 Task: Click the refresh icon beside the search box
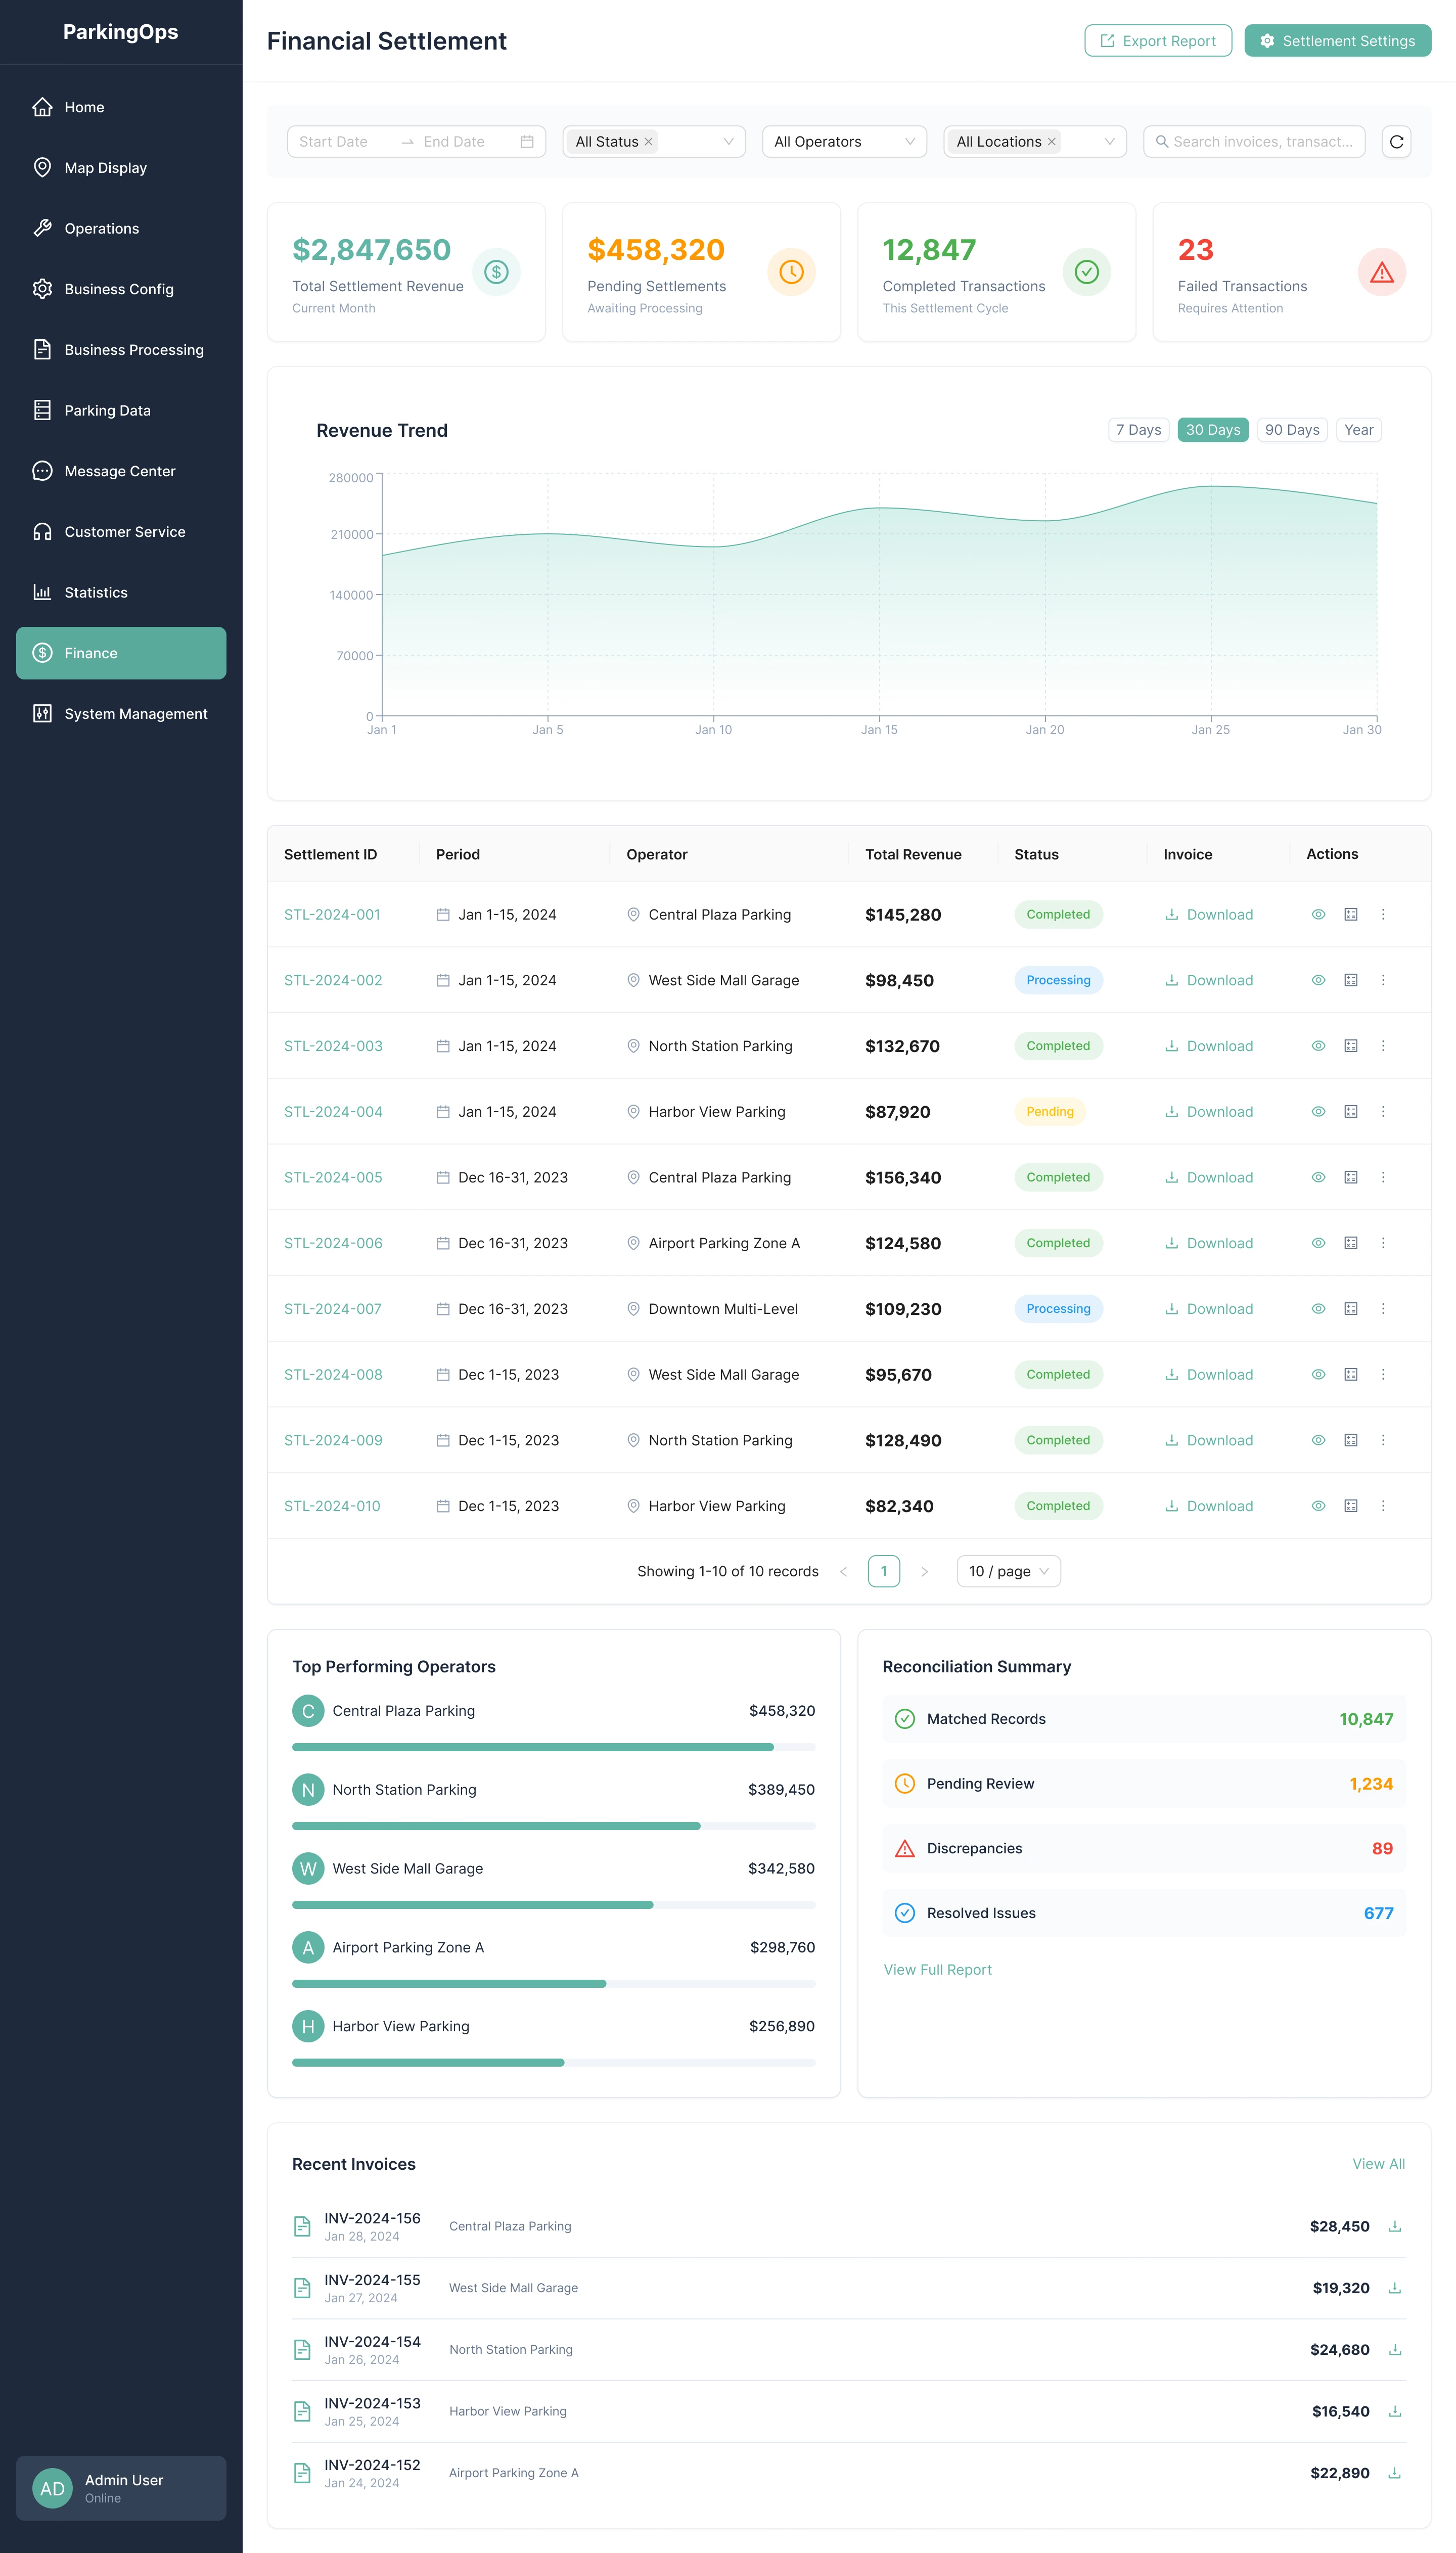pos(1396,142)
